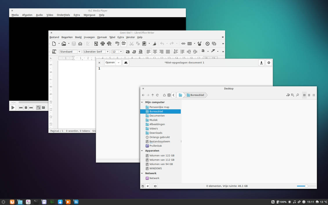
Task: Toggle Underline formatting in Writer
Action: click(141, 51)
